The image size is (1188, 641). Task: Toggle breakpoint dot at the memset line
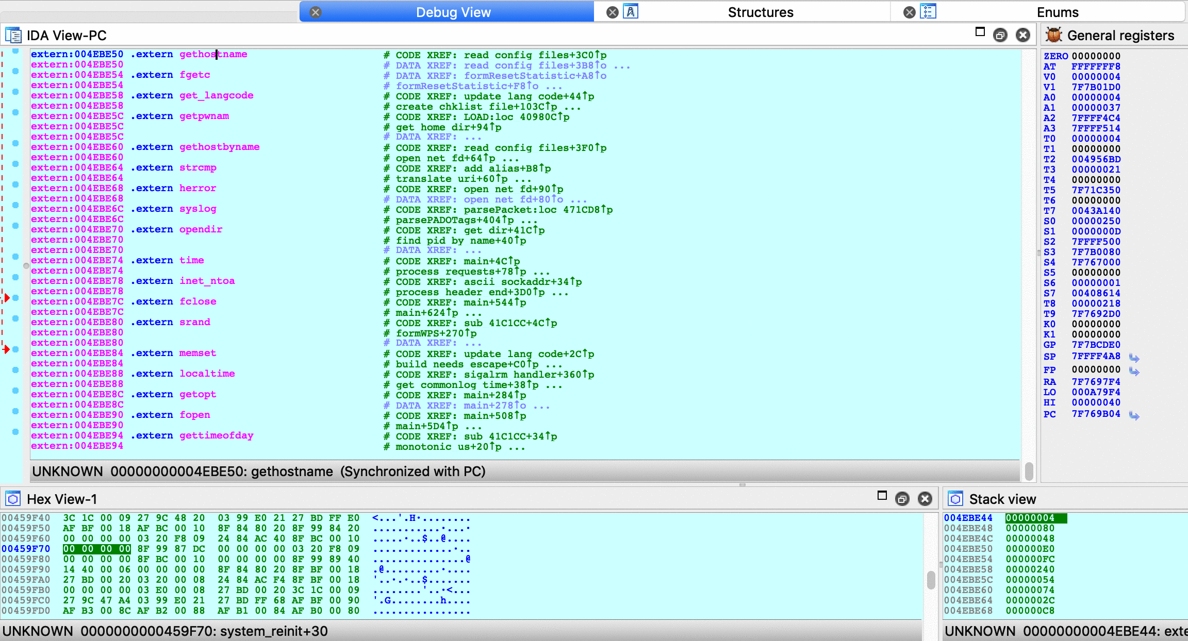15,349
